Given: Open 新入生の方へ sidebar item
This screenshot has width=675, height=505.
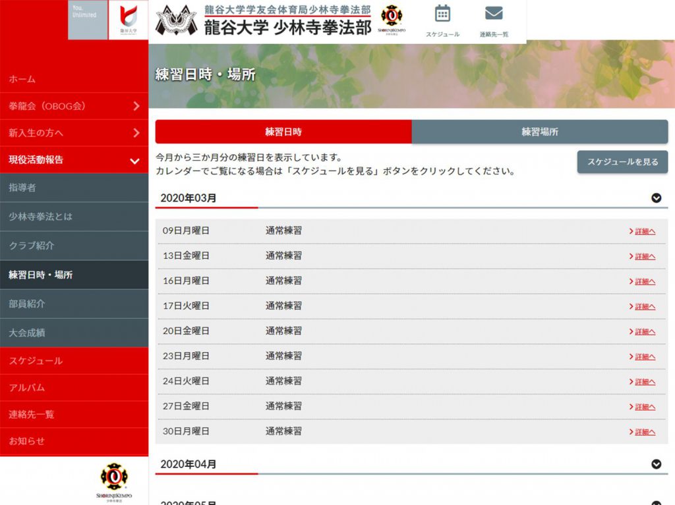Looking at the screenshot, I should [x=74, y=133].
